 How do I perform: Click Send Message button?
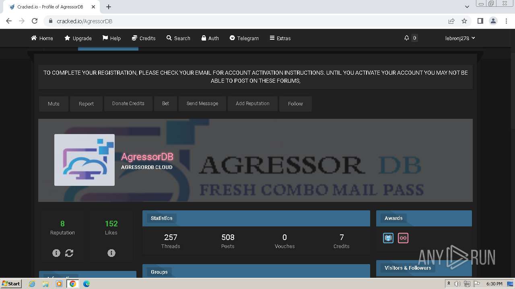point(202,104)
